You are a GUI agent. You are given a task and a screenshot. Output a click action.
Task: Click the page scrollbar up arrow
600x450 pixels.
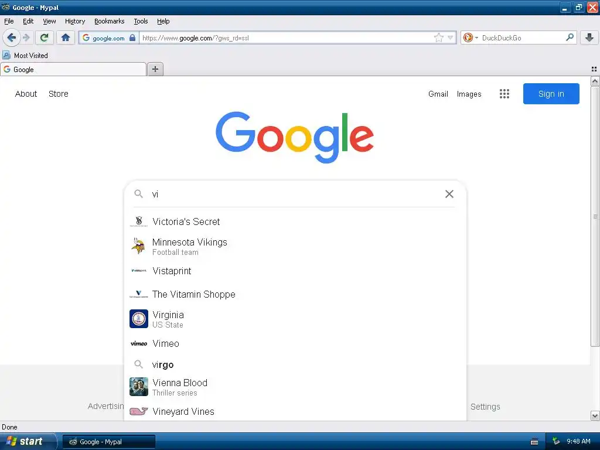595,81
